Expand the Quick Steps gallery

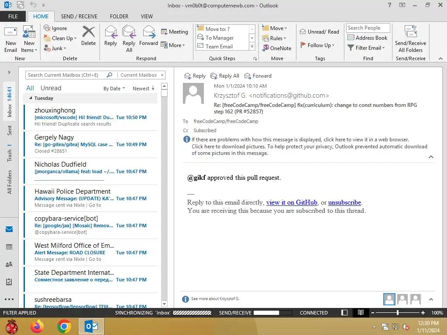(x=252, y=46)
